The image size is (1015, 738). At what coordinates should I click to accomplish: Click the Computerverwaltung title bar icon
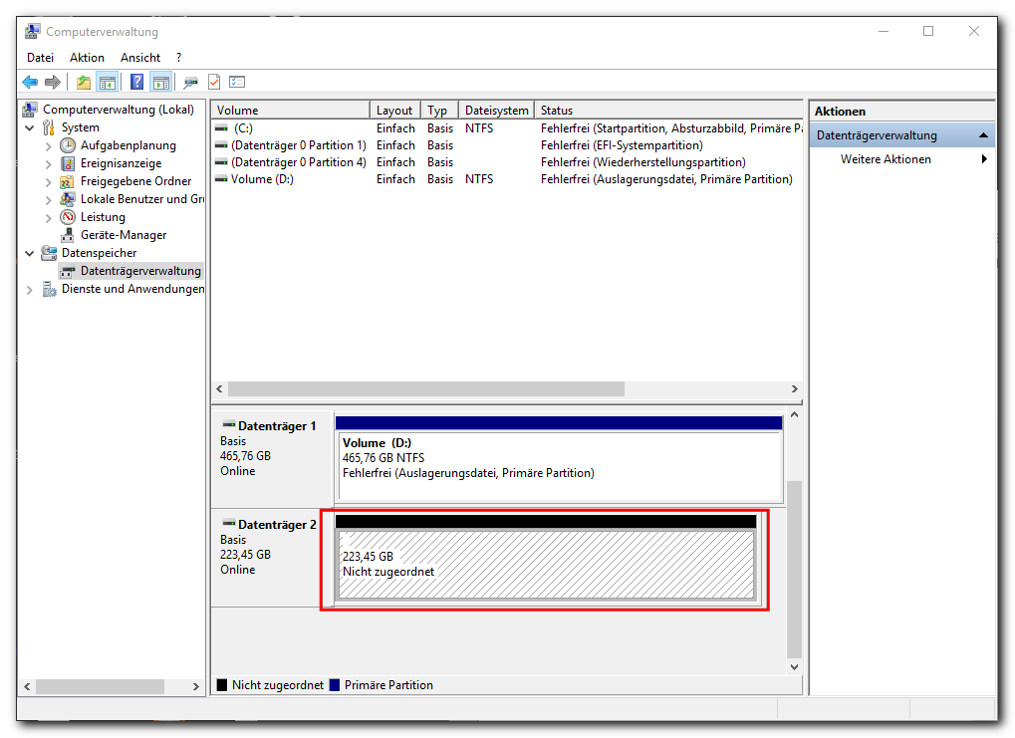32,31
